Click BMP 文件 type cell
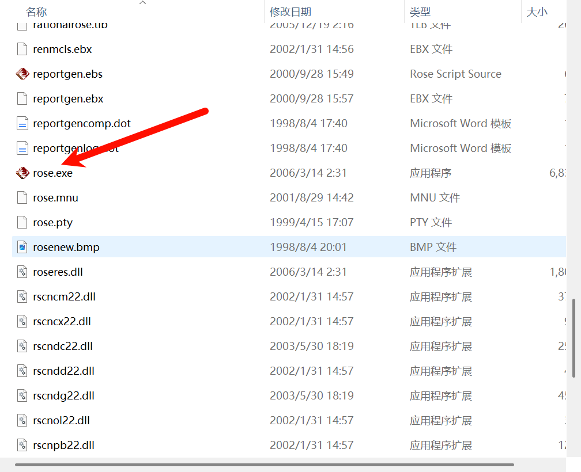Image resolution: width=581 pixels, height=472 pixels. (433, 247)
